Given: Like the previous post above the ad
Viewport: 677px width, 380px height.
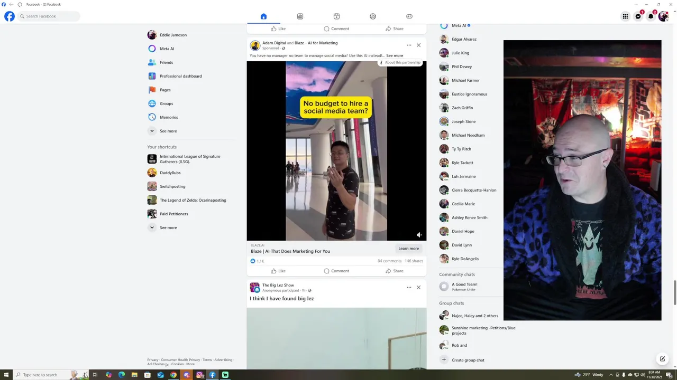Looking at the screenshot, I should (278, 28).
